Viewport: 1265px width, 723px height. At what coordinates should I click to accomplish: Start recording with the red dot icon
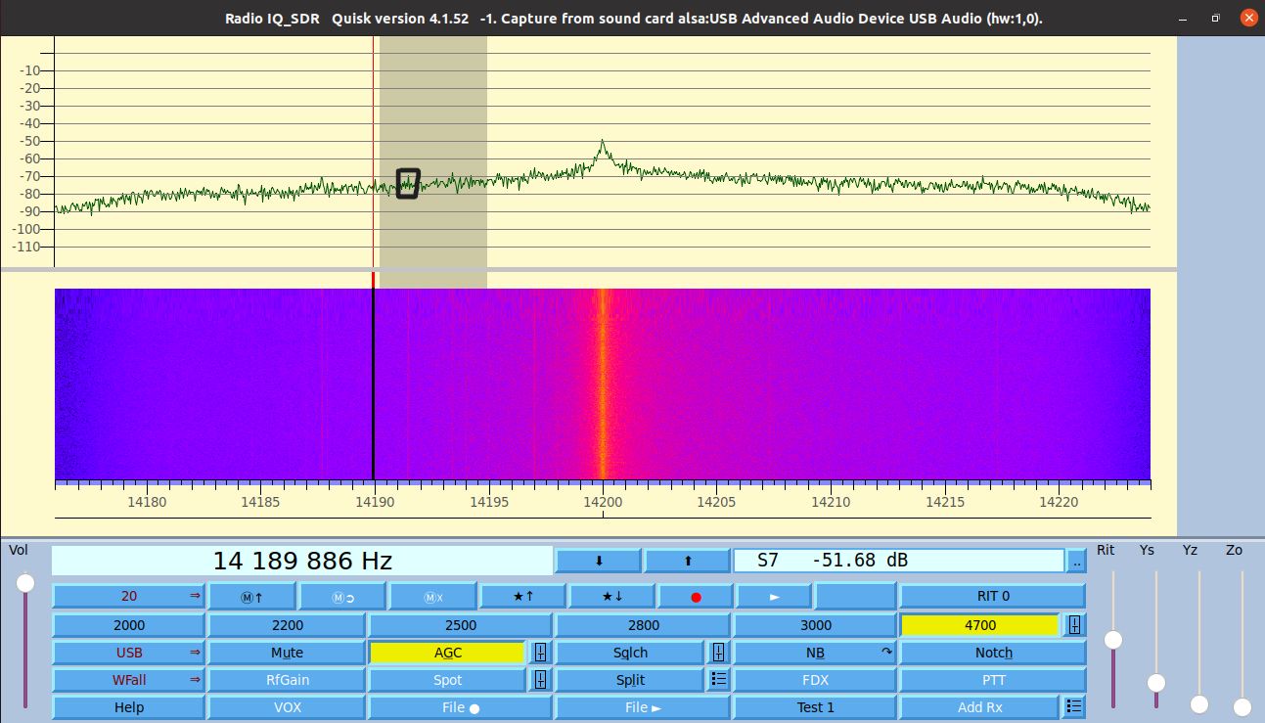pyautogui.click(x=697, y=595)
